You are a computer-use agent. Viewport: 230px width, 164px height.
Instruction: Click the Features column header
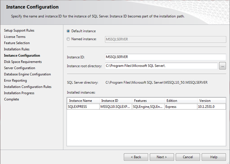click(148, 101)
